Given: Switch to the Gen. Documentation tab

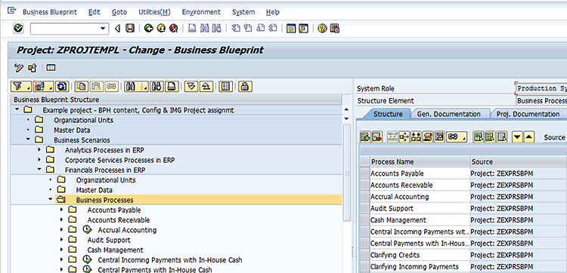Looking at the screenshot, I should click(x=449, y=115).
